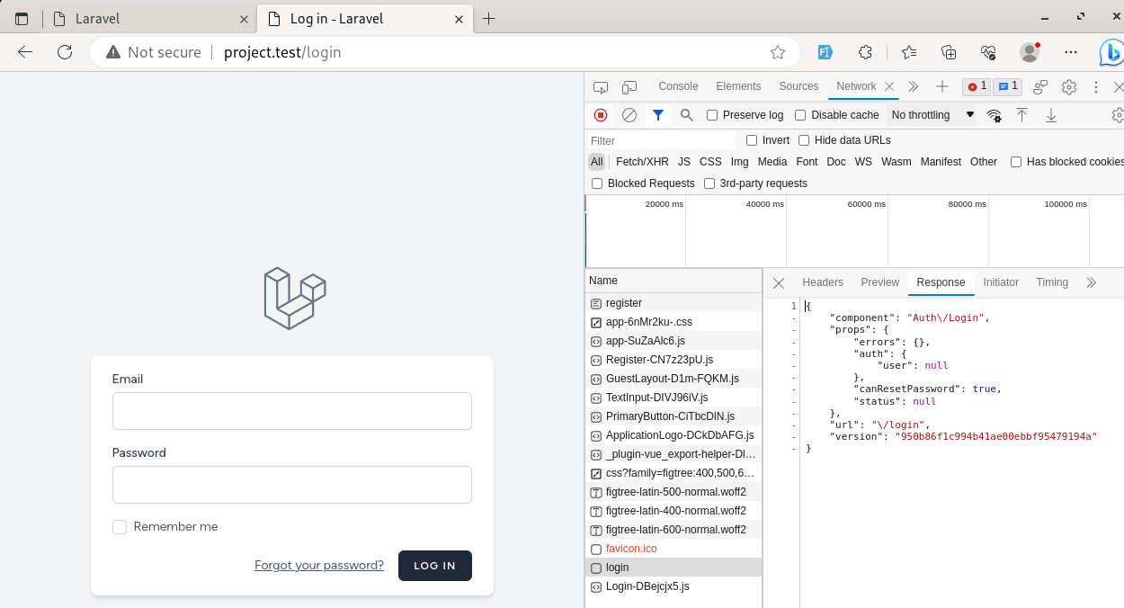
Task: Toggle device emulation icon in DevTools
Action: click(629, 87)
